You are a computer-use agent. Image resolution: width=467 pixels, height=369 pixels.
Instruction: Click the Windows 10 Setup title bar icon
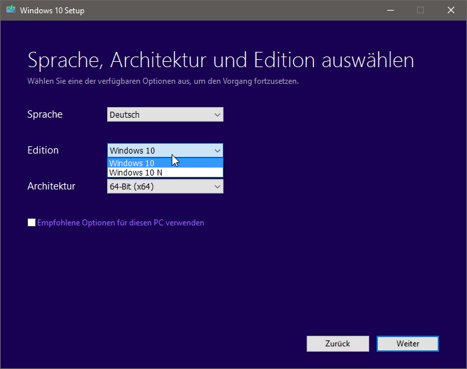(11, 10)
